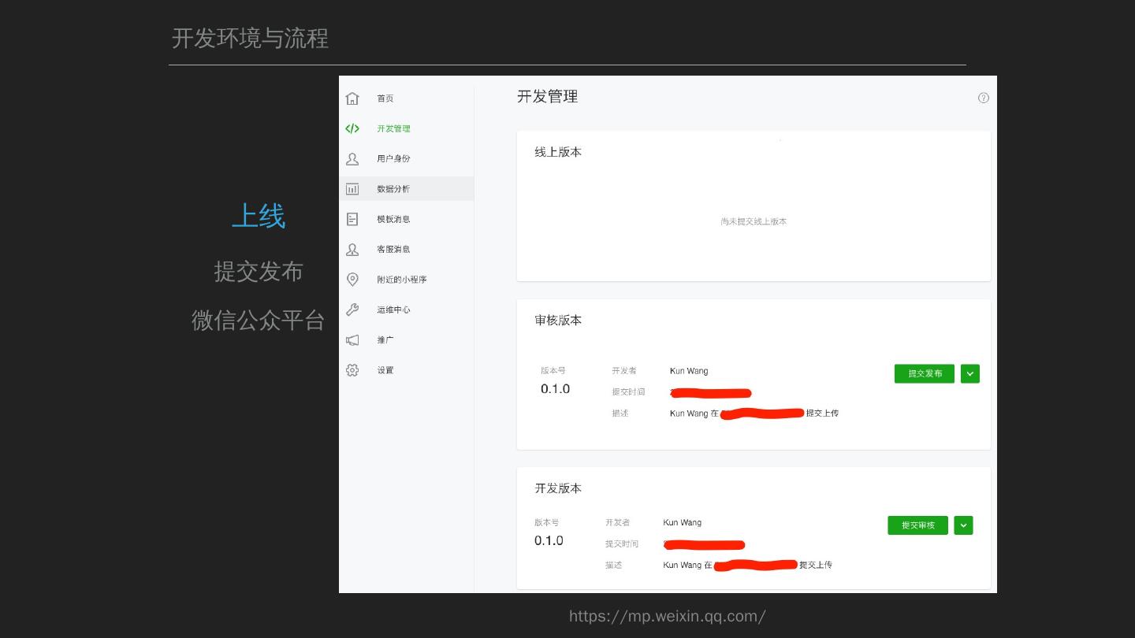
Task: Click the code brackets 开发管理 icon
Action: pyautogui.click(x=352, y=128)
